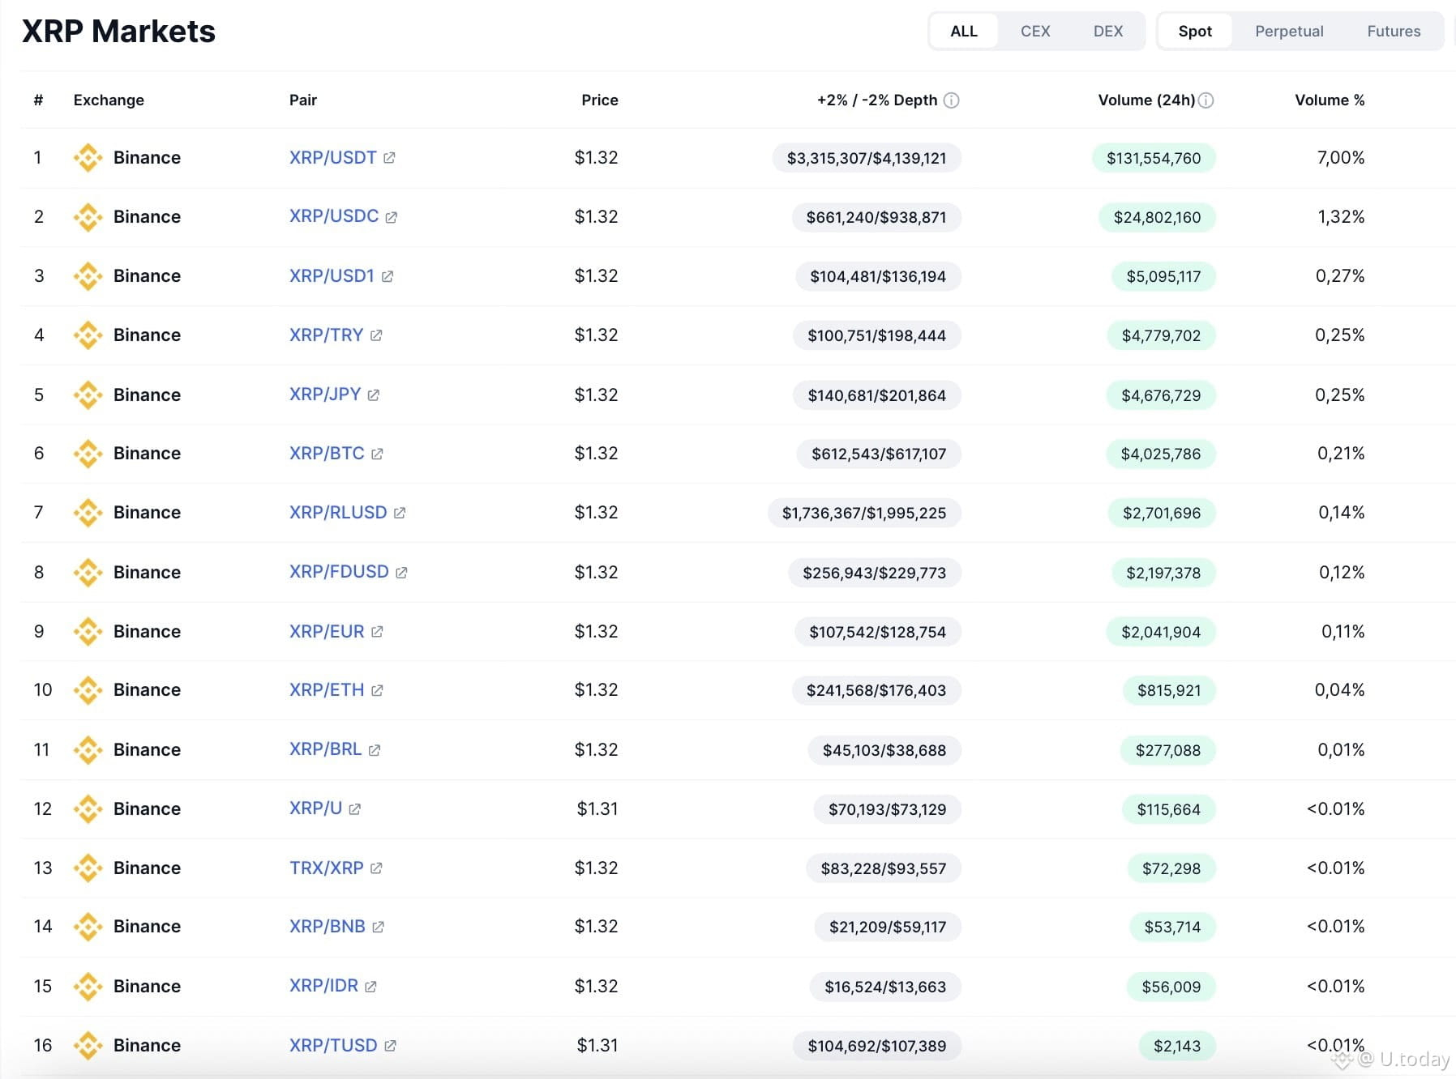
Task: Open external link icon next to XRP/BNB
Action: 378,927
